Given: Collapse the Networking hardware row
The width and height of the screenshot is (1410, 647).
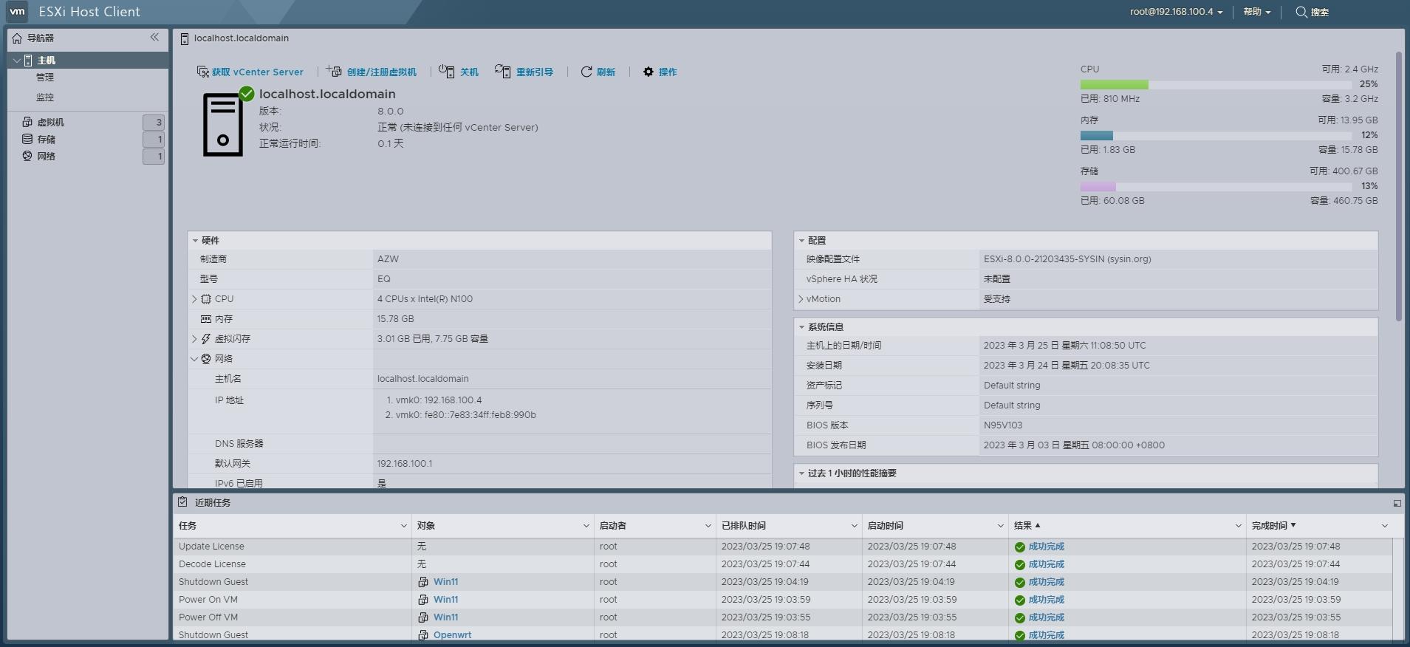Looking at the screenshot, I should tap(194, 359).
